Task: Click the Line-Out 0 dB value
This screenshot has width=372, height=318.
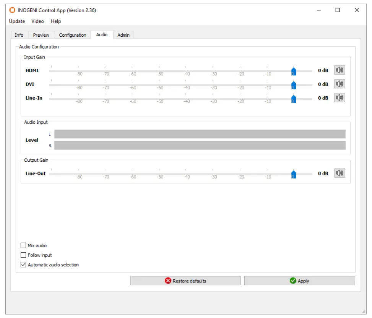Action: pos(323,174)
